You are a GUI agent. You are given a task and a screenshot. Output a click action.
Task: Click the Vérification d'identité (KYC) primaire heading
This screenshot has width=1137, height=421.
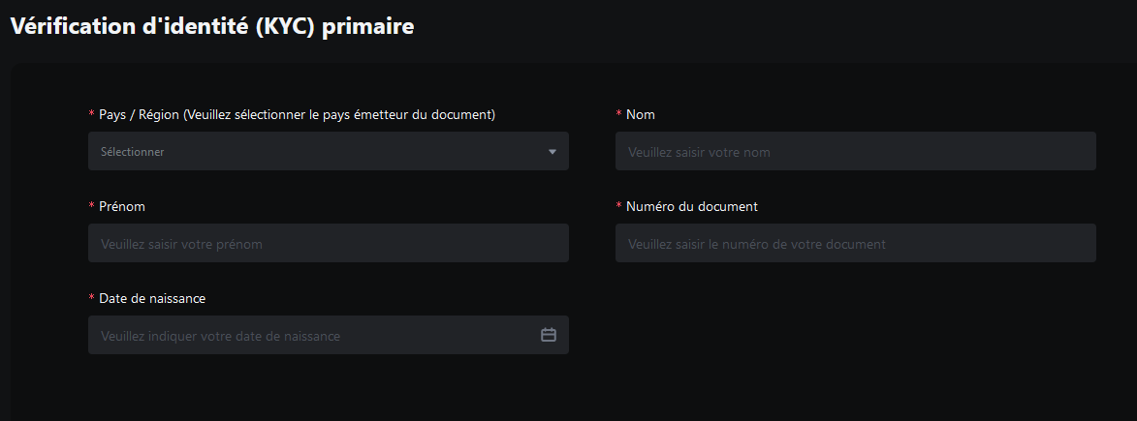click(212, 26)
